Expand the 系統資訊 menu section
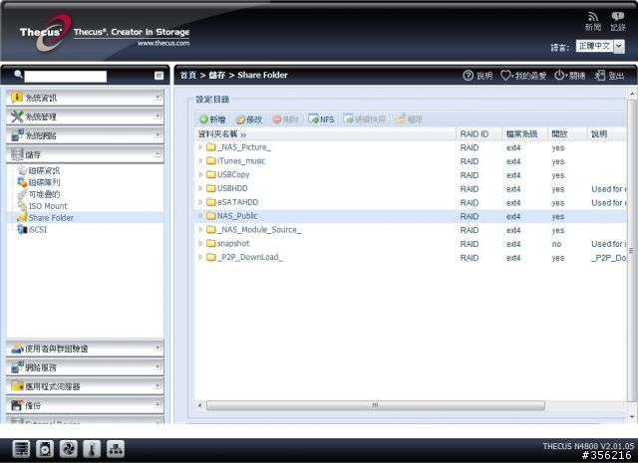The width and height of the screenshot is (638, 463). (x=85, y=98)
